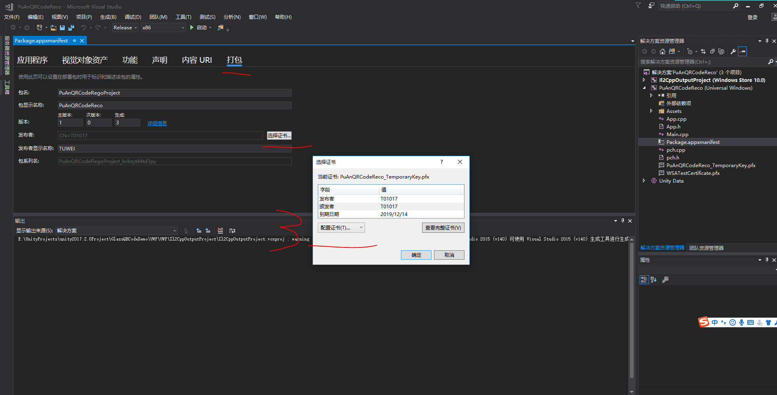Click the solution/folder view switch icon
The image size is (777, 395).
point(672,51)
